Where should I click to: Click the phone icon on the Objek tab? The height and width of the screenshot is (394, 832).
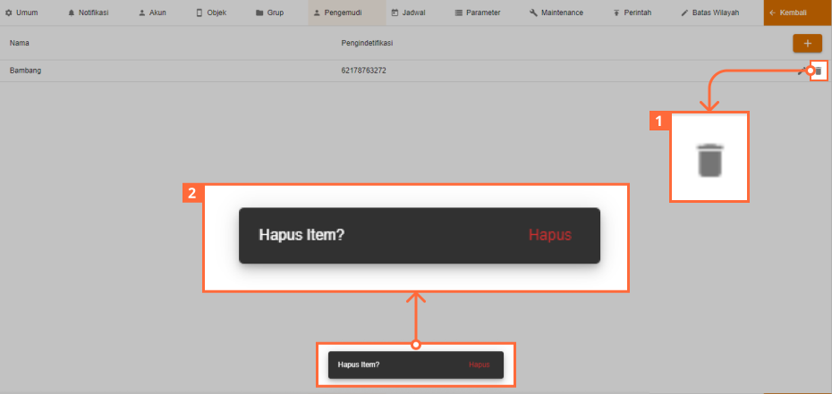point(199,13)
